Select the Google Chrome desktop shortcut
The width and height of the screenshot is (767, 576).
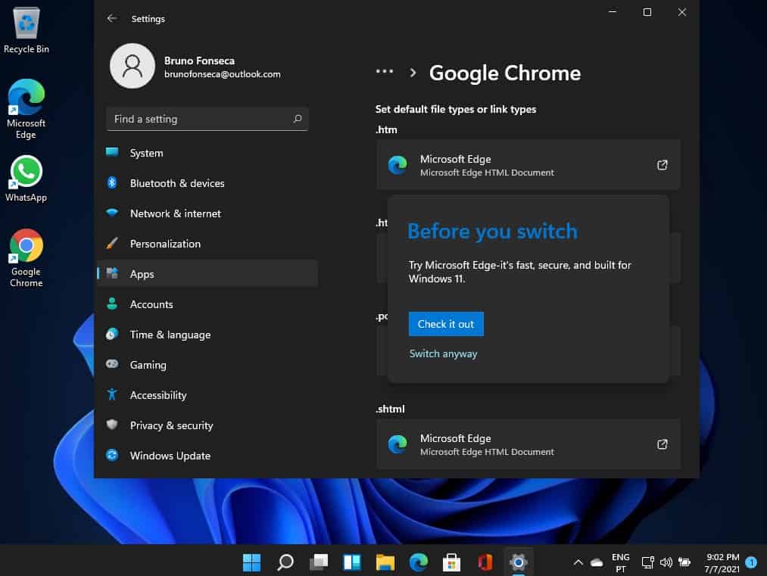27,257
